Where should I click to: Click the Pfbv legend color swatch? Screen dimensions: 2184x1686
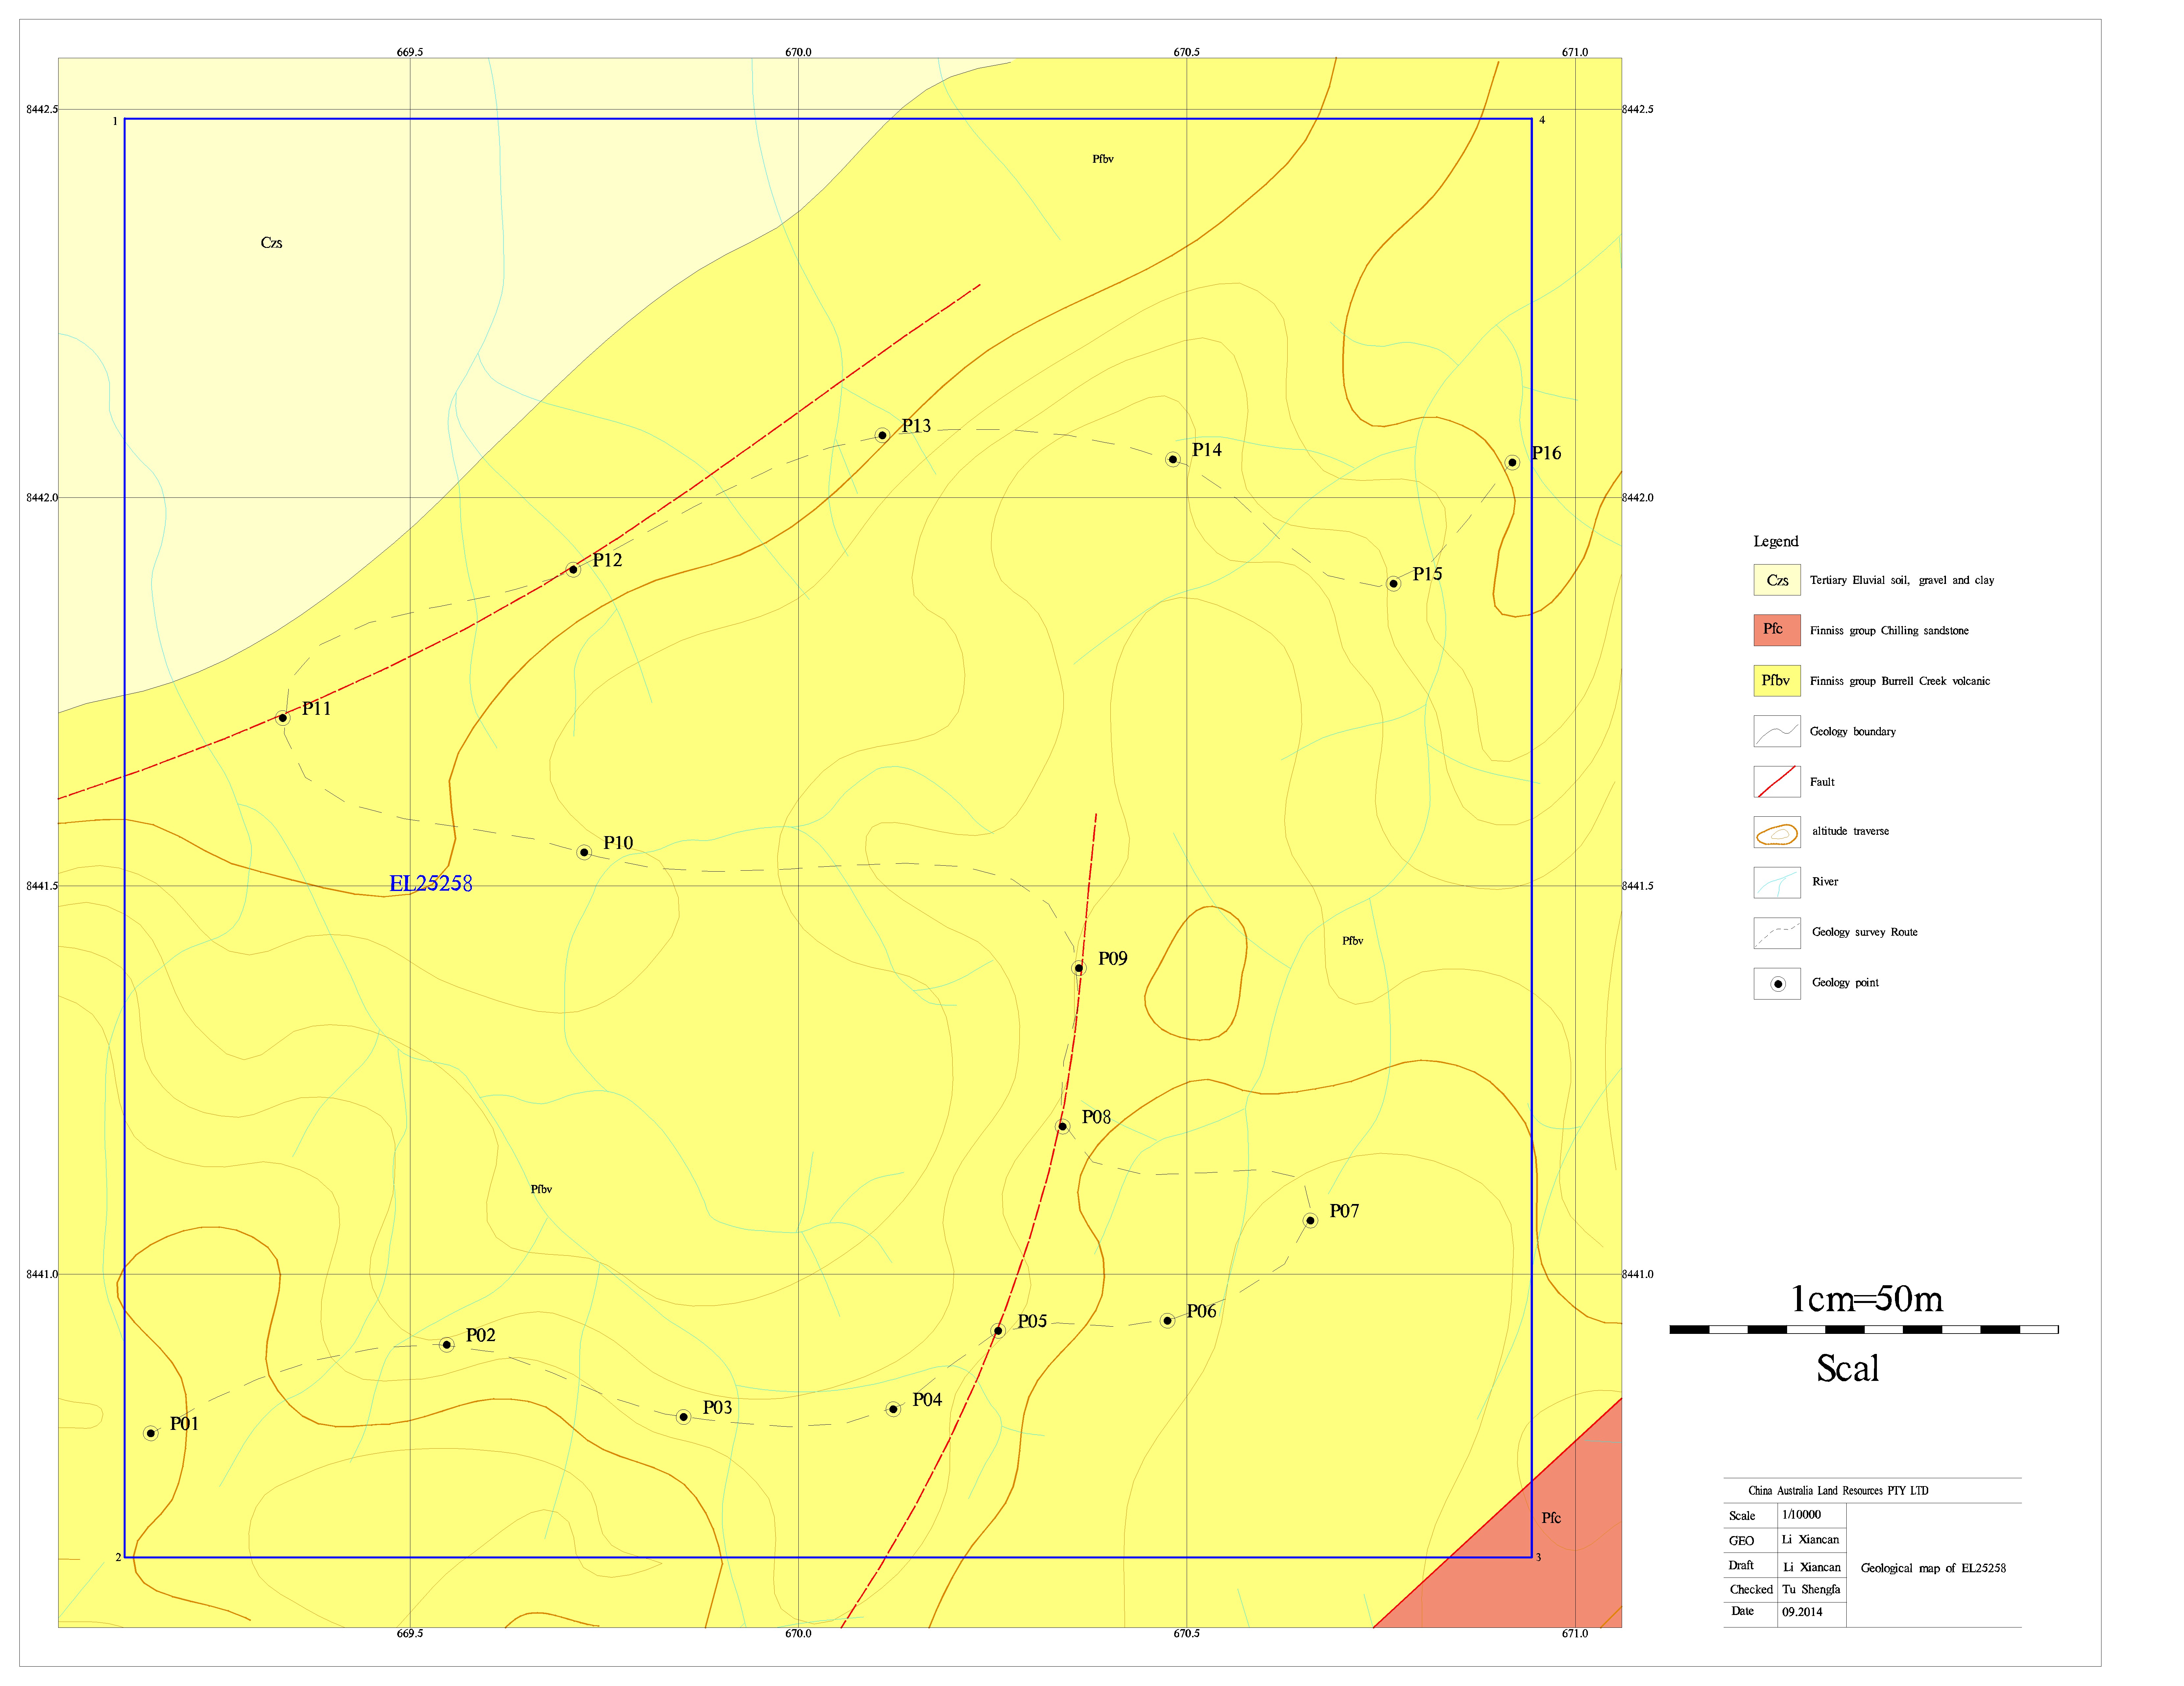click(x=1777, y=681)
